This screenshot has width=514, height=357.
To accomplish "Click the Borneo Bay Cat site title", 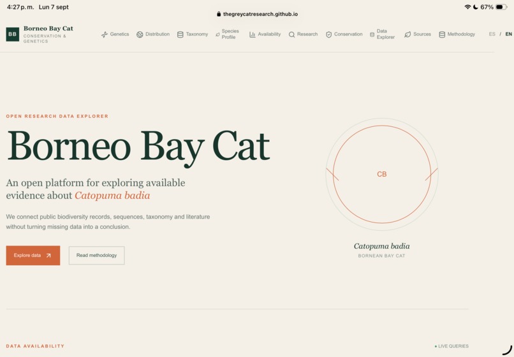I will [x=48, y=29].
